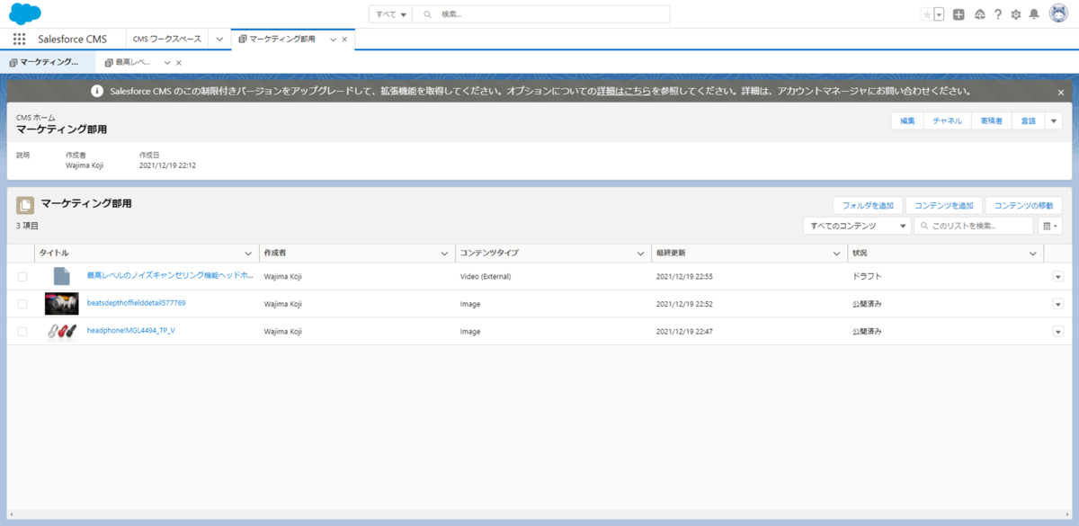Open row actions for headphoneIMGL4494_TP_V
This screenshot has width=1079, height=526.
pos(1057,332)
